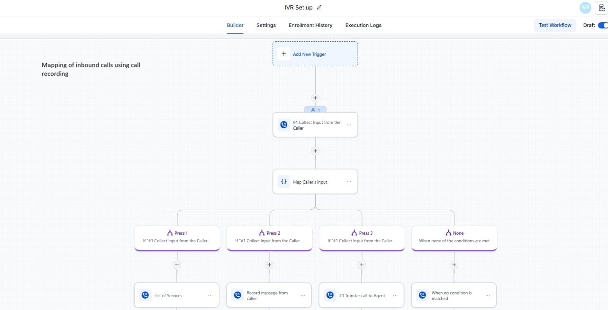Click the plus connector below Press 2
The height and width of the screenshot is (310, 608).
coord(269,265)
